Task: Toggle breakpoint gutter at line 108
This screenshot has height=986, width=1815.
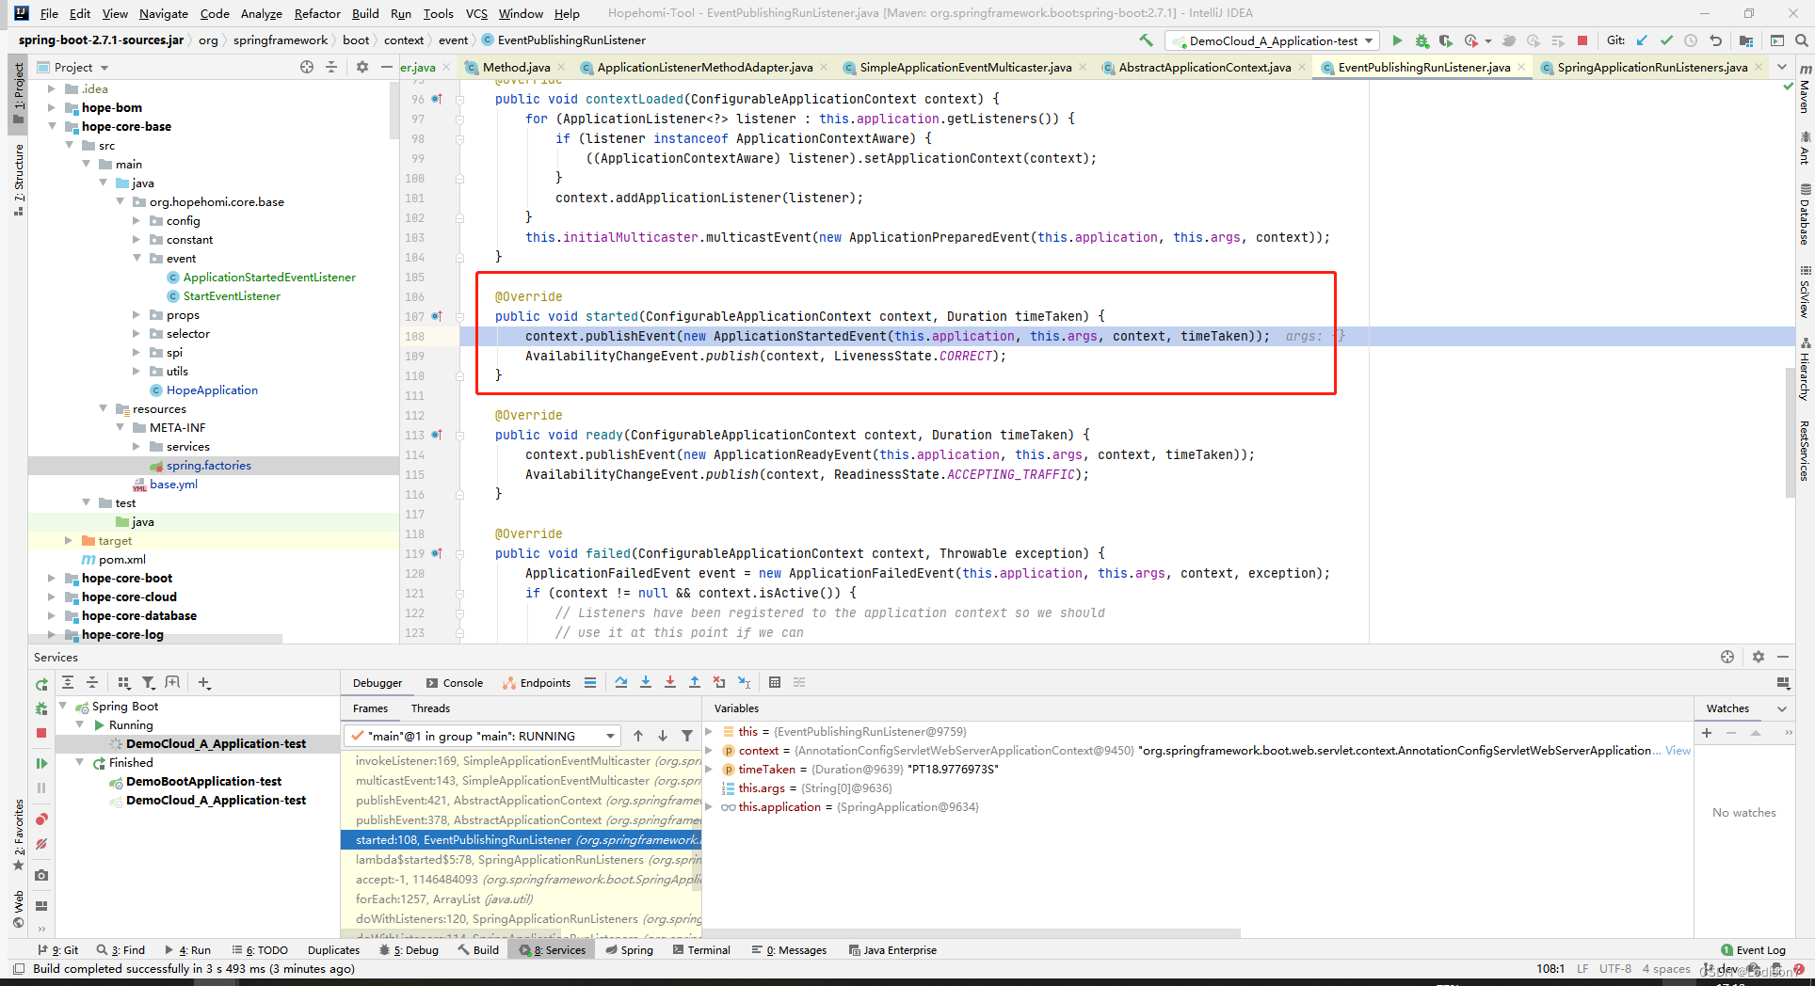Action: click(438, 336)
